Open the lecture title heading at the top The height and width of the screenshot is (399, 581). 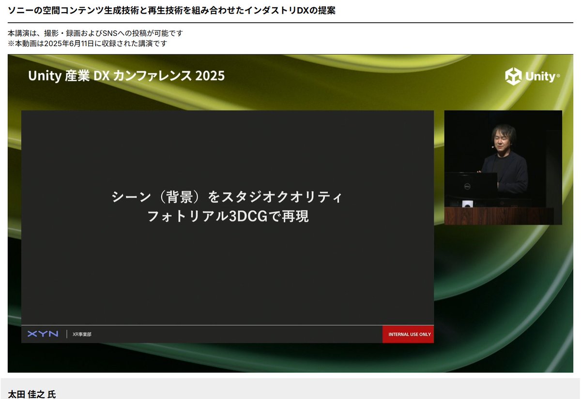[169, 10]
